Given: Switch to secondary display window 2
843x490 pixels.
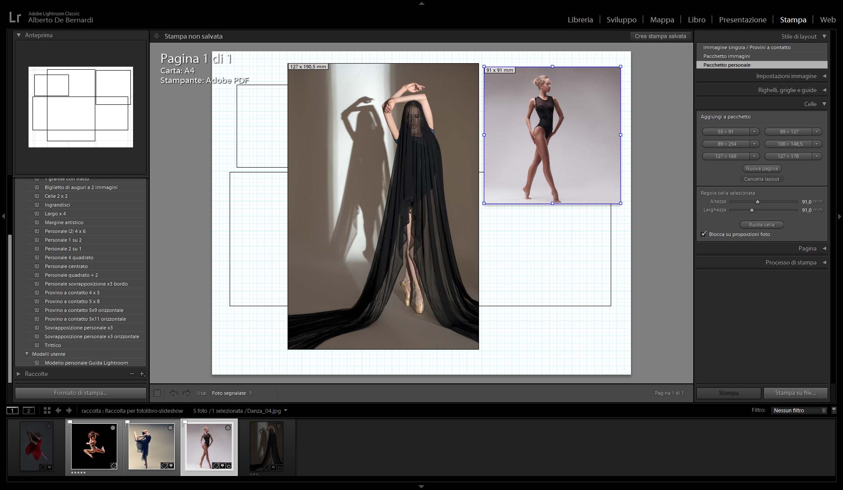Looking at the screenshot, I should click(29, 411).
